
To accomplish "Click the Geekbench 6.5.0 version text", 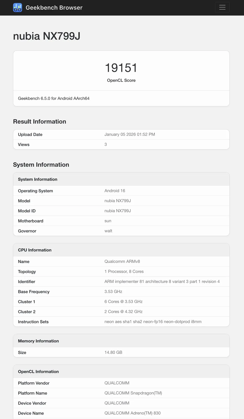I will coord(54,98).
